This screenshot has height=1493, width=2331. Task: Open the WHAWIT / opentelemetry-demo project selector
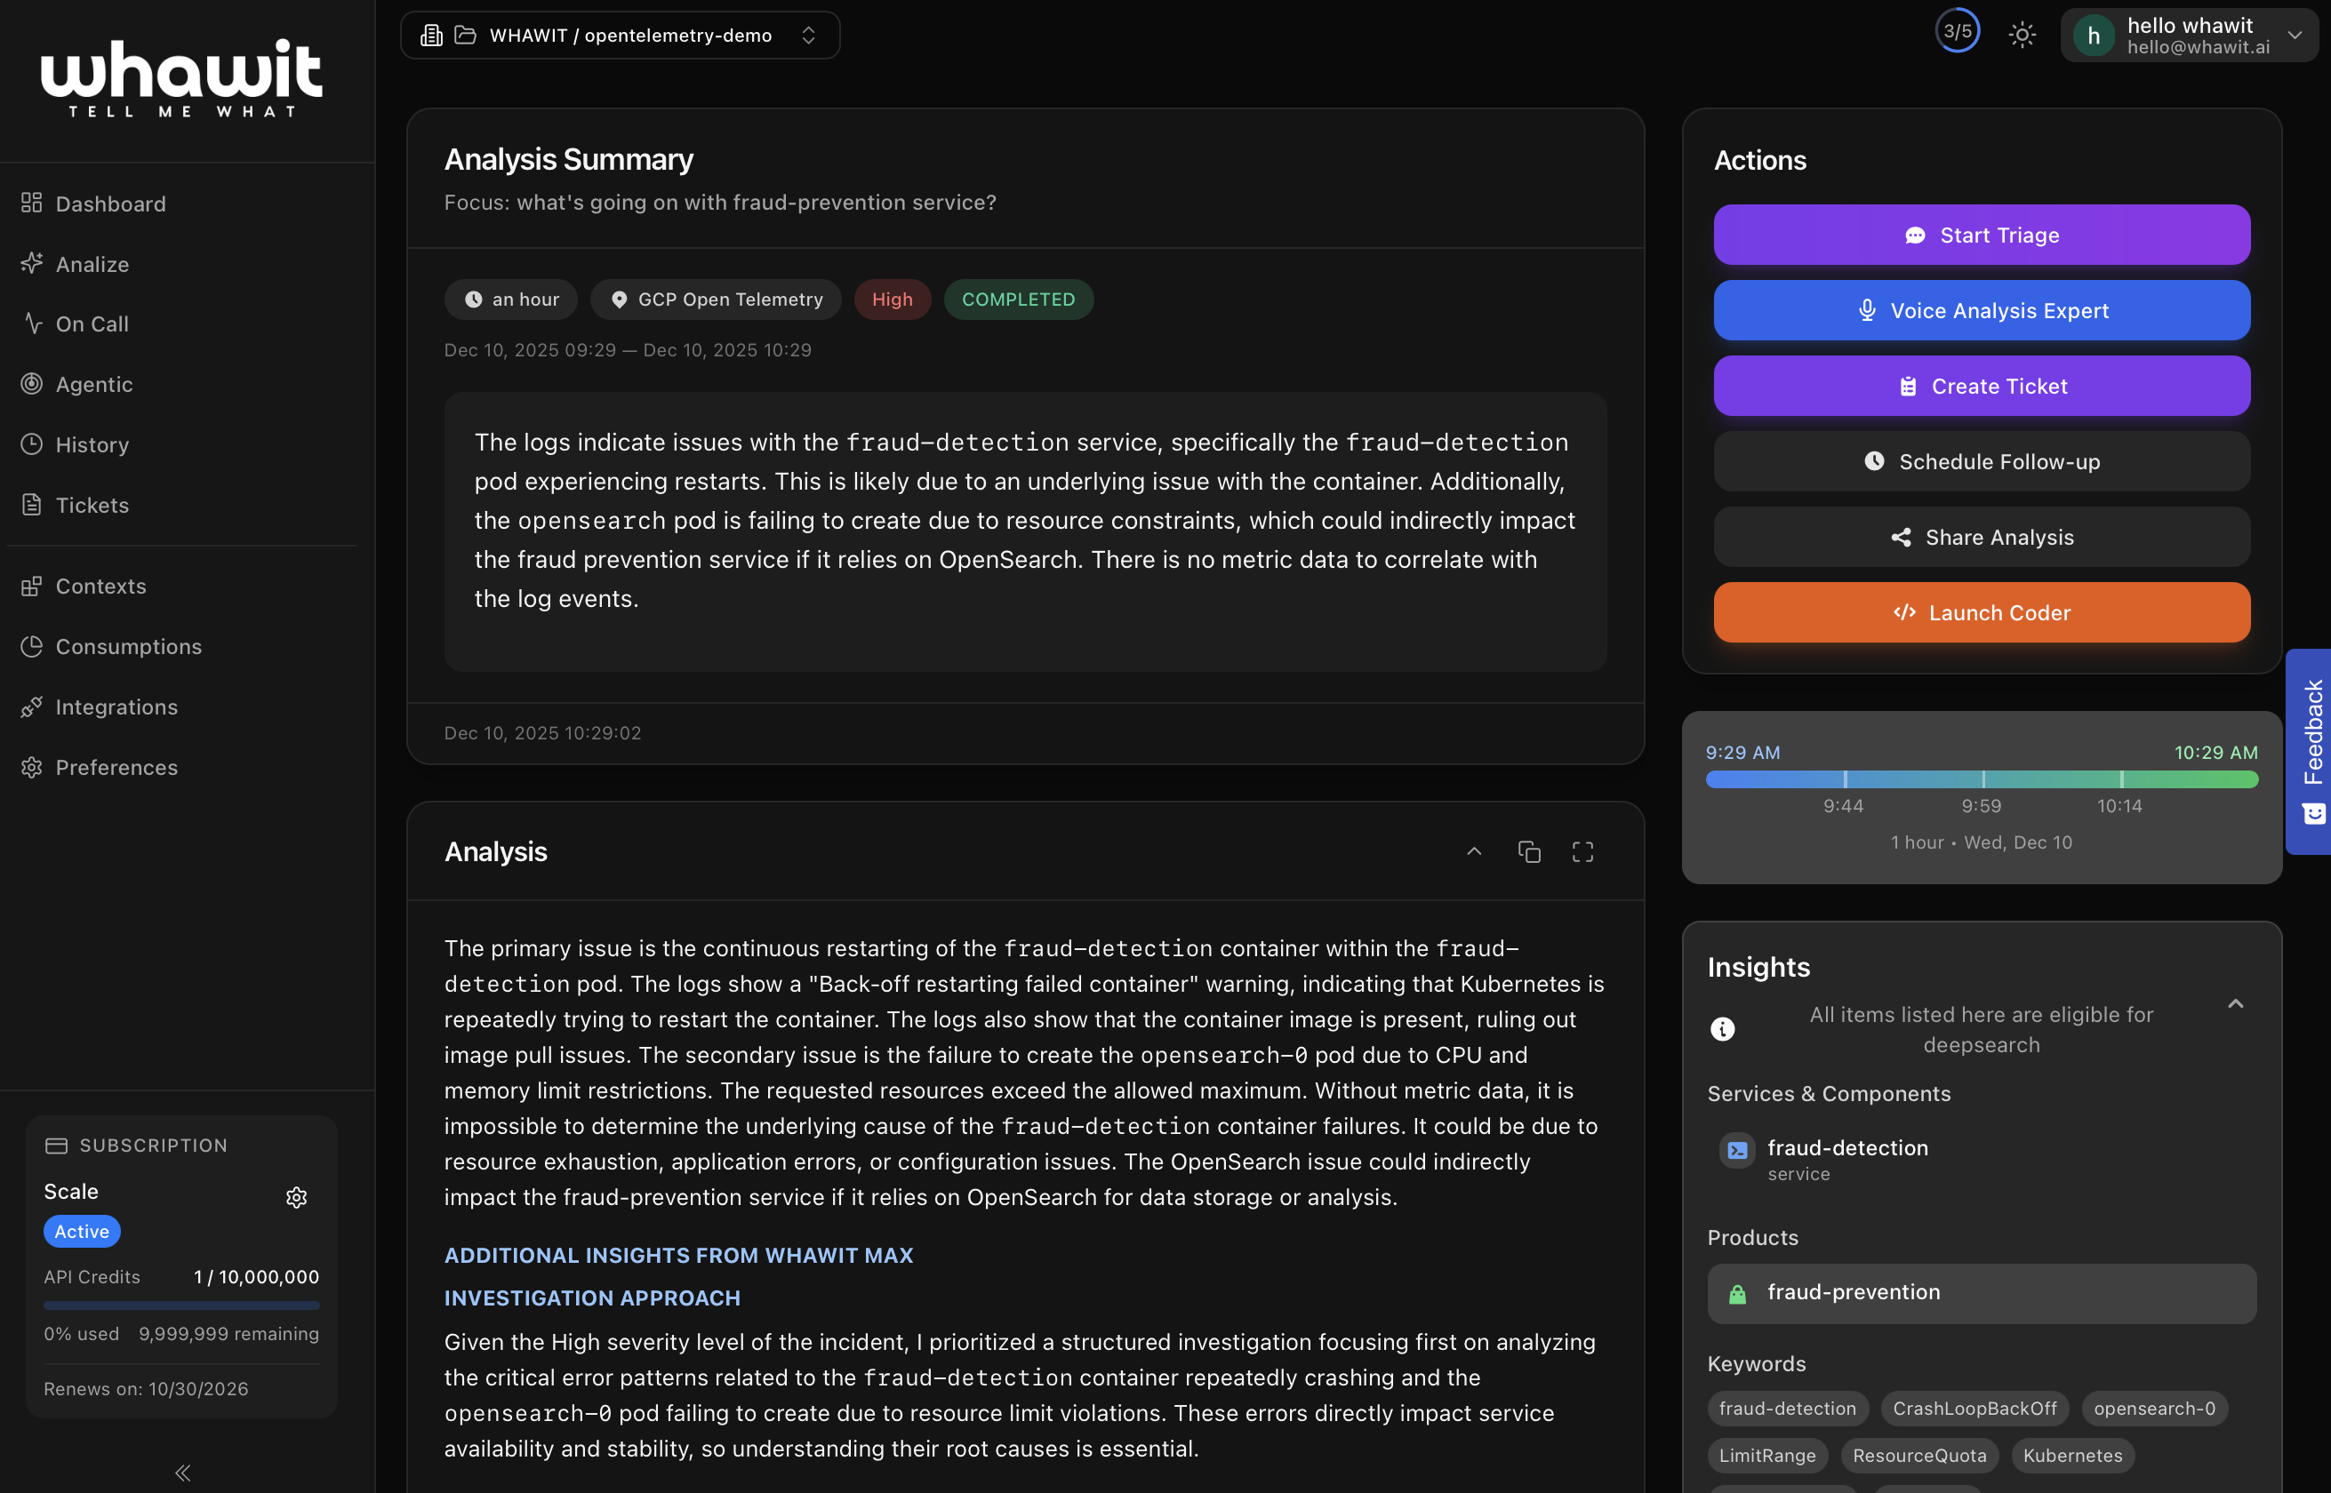click(x=620, y=36)
